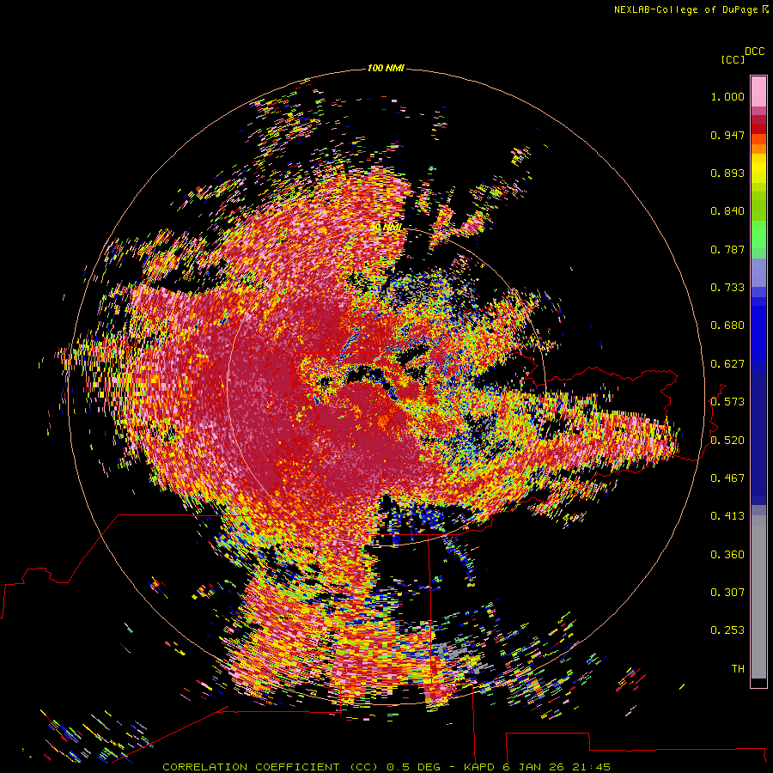Click the DCC legend title
Screen dimensions: 773x773
coord(754,52)
